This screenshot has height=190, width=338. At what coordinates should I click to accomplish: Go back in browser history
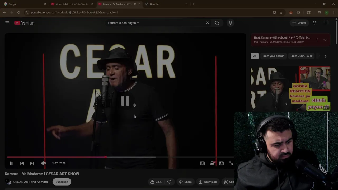[4, 12]
